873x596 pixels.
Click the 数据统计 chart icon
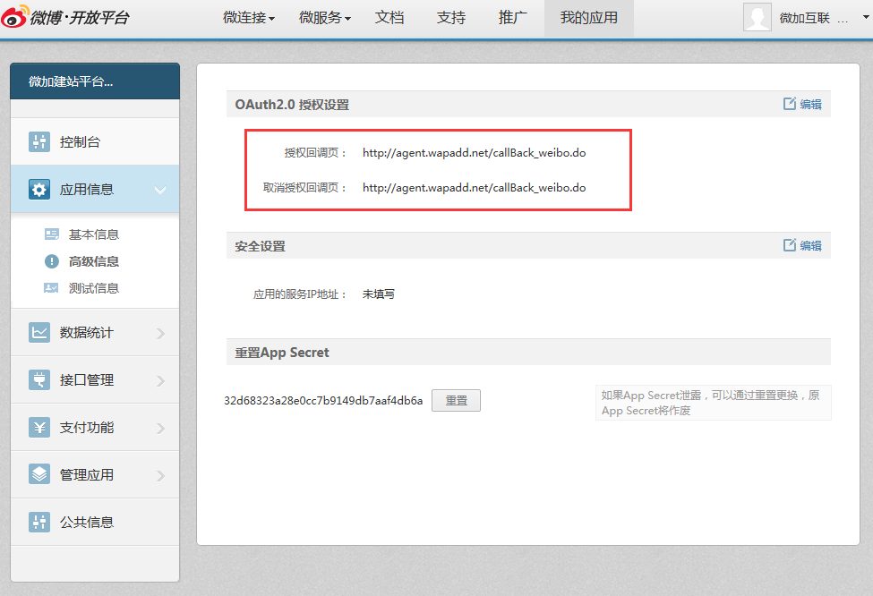39,333
